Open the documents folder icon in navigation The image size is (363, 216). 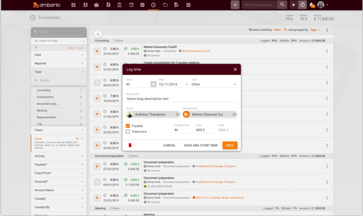coord(165,5)
